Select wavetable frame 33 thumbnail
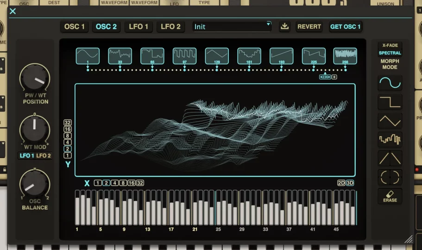Screen dimensions: 422x250 [x=120, y=56]
